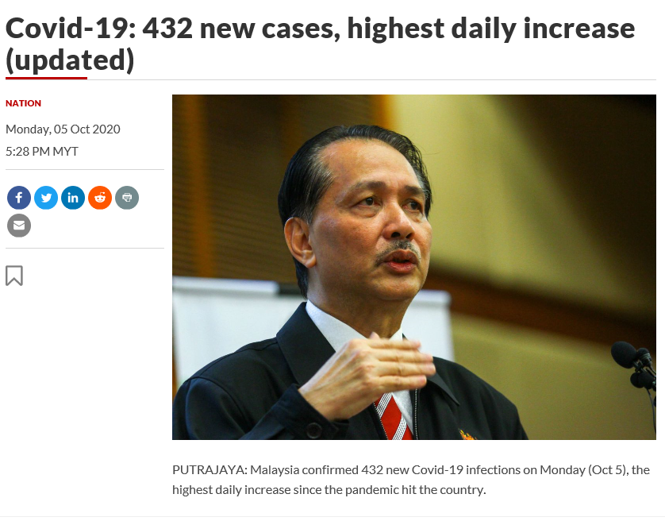
Task: Select the word (updated) in the headline
Action: coord(70,60)
